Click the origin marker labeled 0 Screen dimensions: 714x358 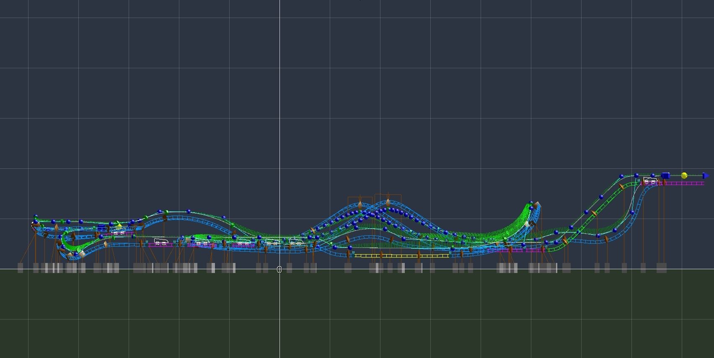[279, 270]
